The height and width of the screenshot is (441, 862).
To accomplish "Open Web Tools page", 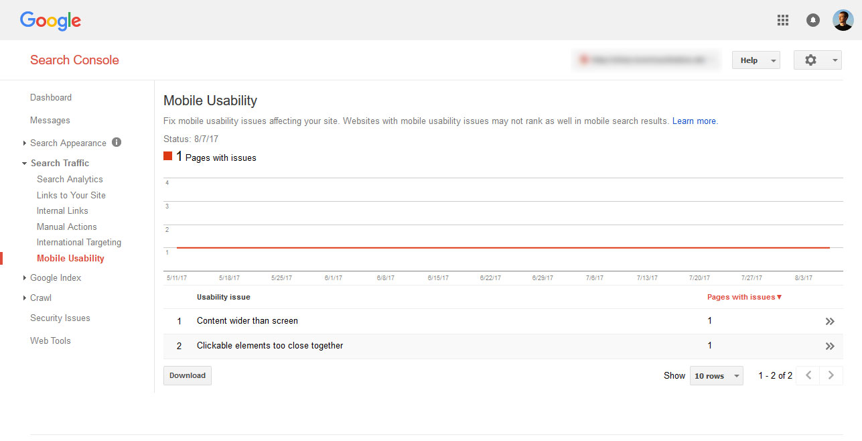I will pos(50,340).
